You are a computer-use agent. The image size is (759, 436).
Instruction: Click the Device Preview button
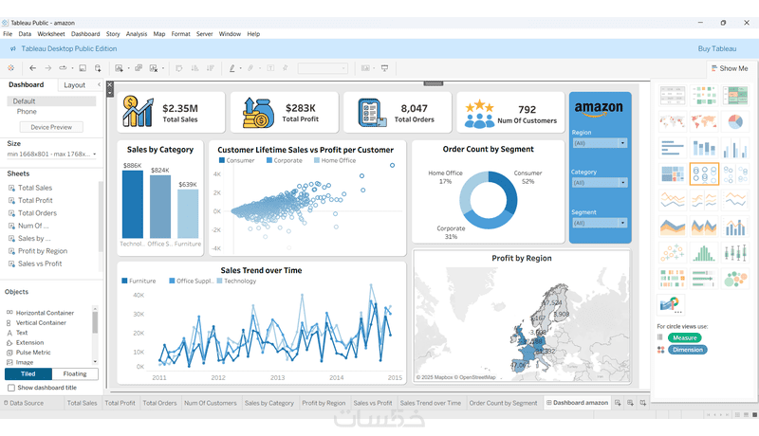pyautogui.click(x=51, y=127)
